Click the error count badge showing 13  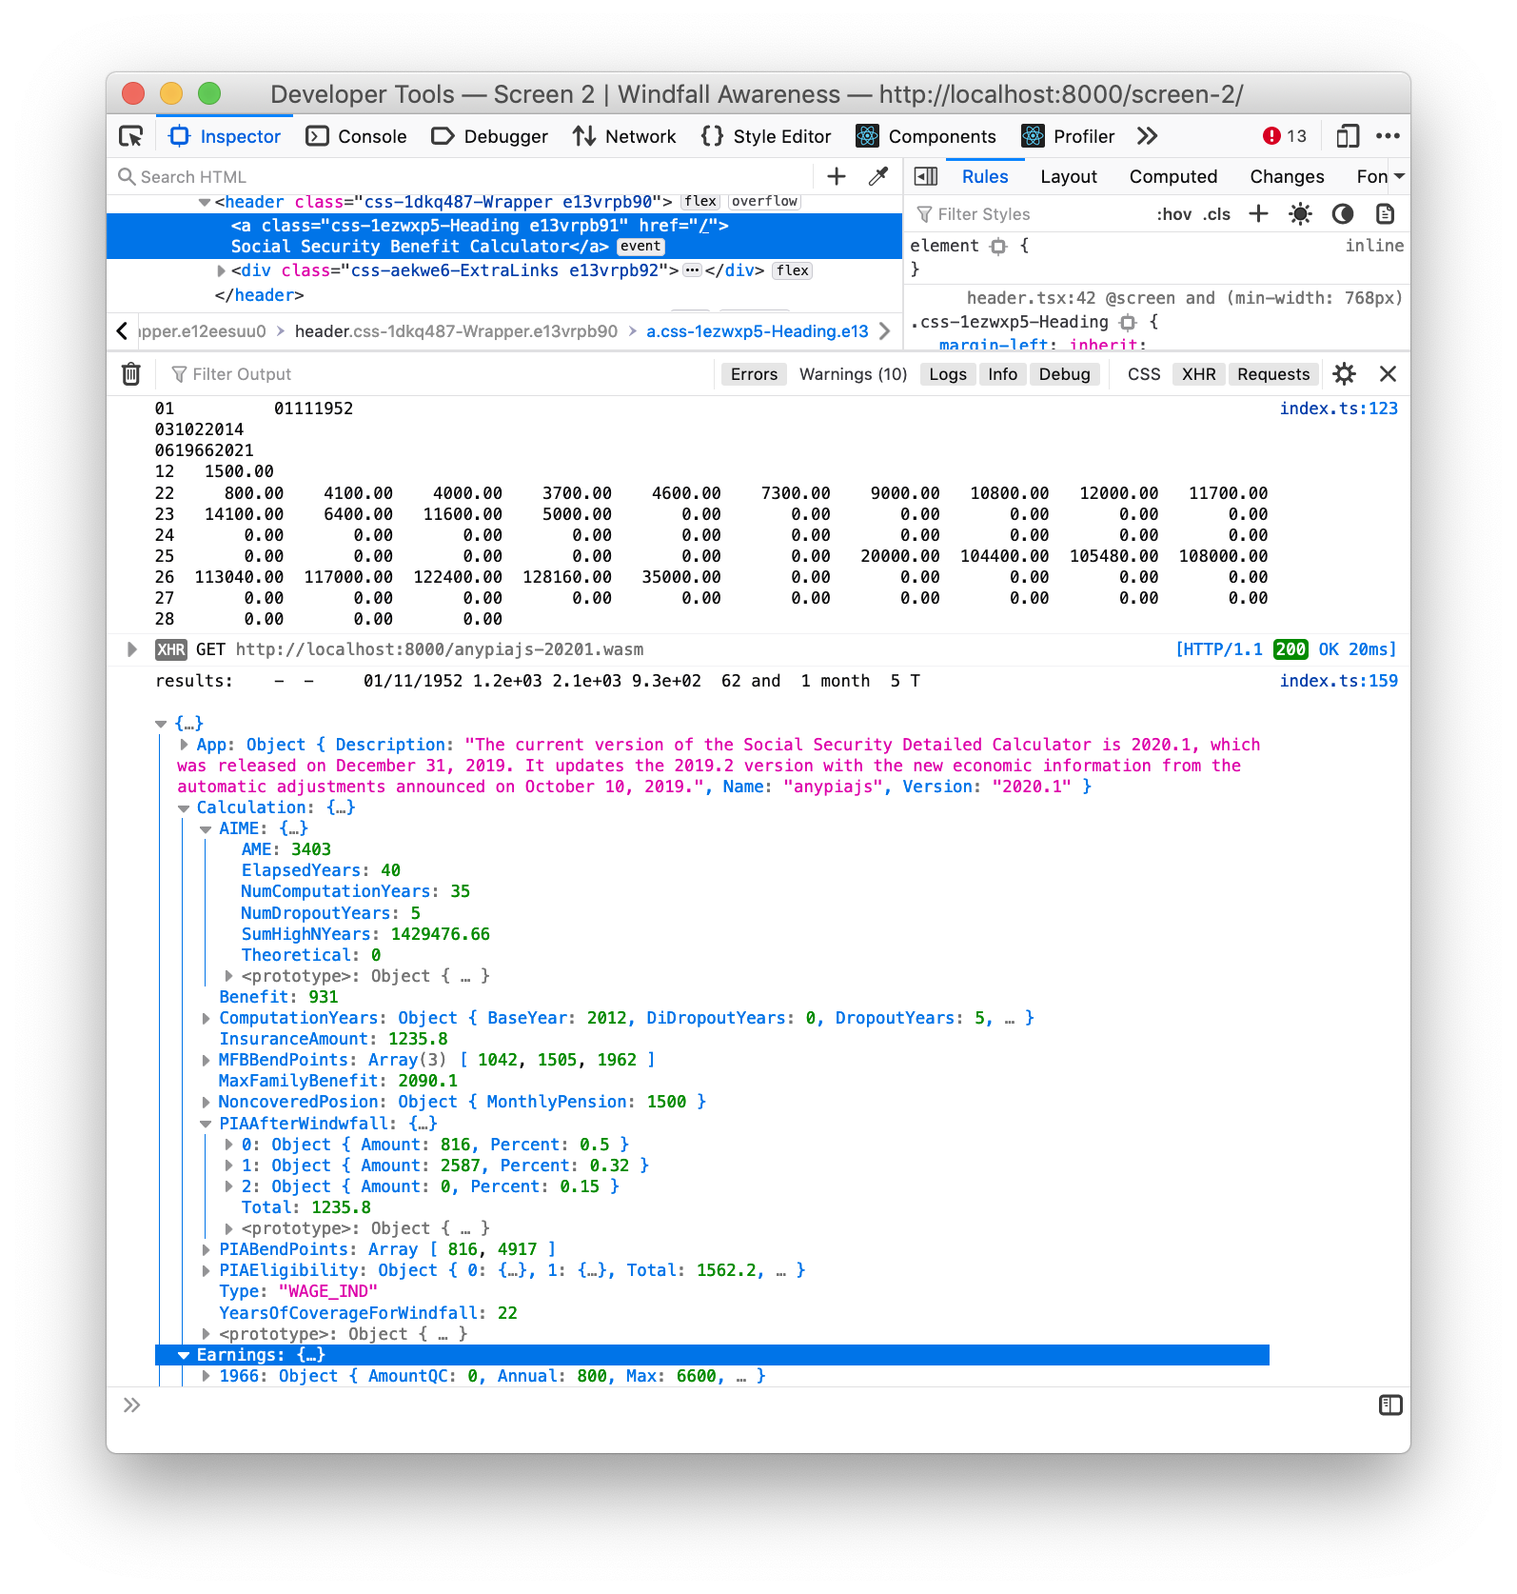(1285, 136)
